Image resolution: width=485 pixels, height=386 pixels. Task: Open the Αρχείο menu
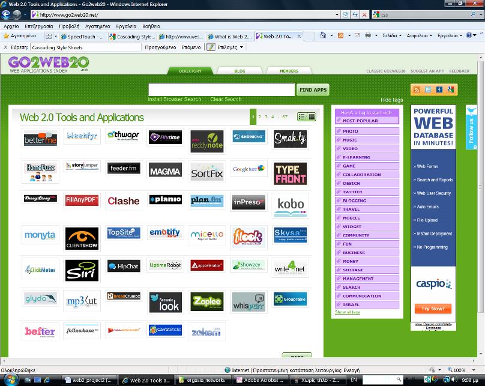[x=11, y=26]
